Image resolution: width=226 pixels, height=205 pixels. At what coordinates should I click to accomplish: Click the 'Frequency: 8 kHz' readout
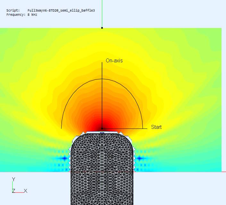tap(22, 15)
